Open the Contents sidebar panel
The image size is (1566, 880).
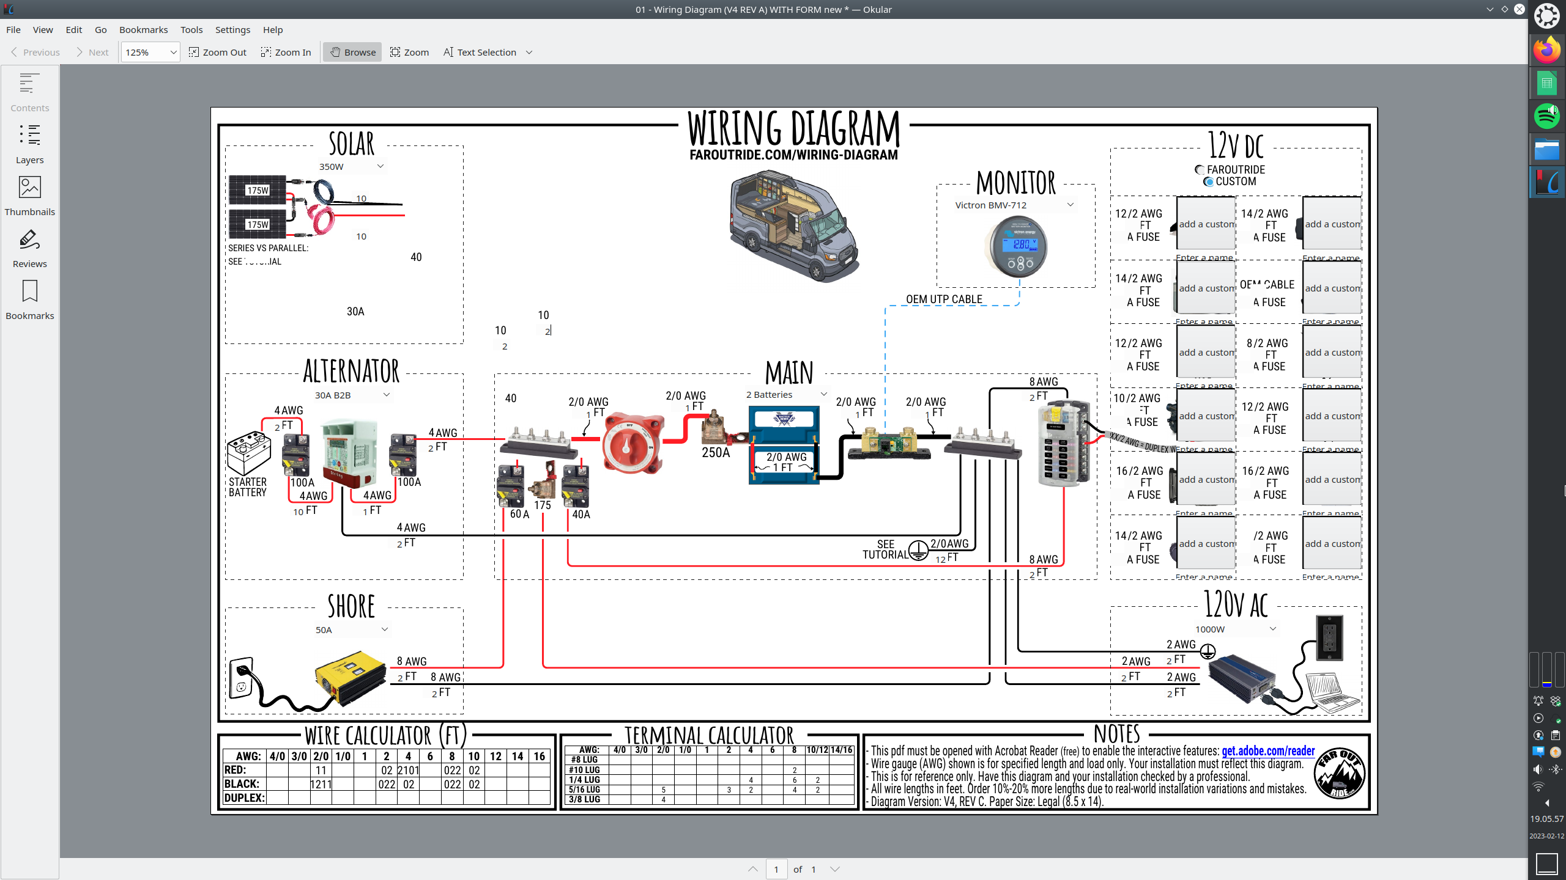[x=29, y=92]
